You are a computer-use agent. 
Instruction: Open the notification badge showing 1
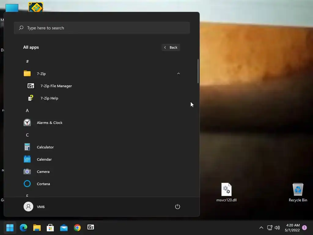[x=304, y=228]
